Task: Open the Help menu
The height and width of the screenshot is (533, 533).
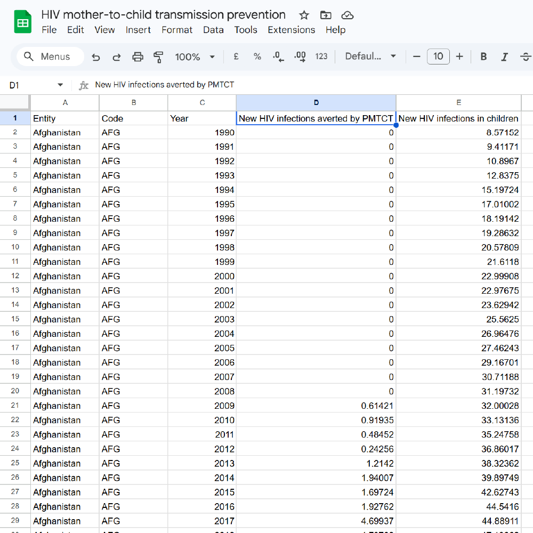Action: pyautogui.click(x=335, y=30)
